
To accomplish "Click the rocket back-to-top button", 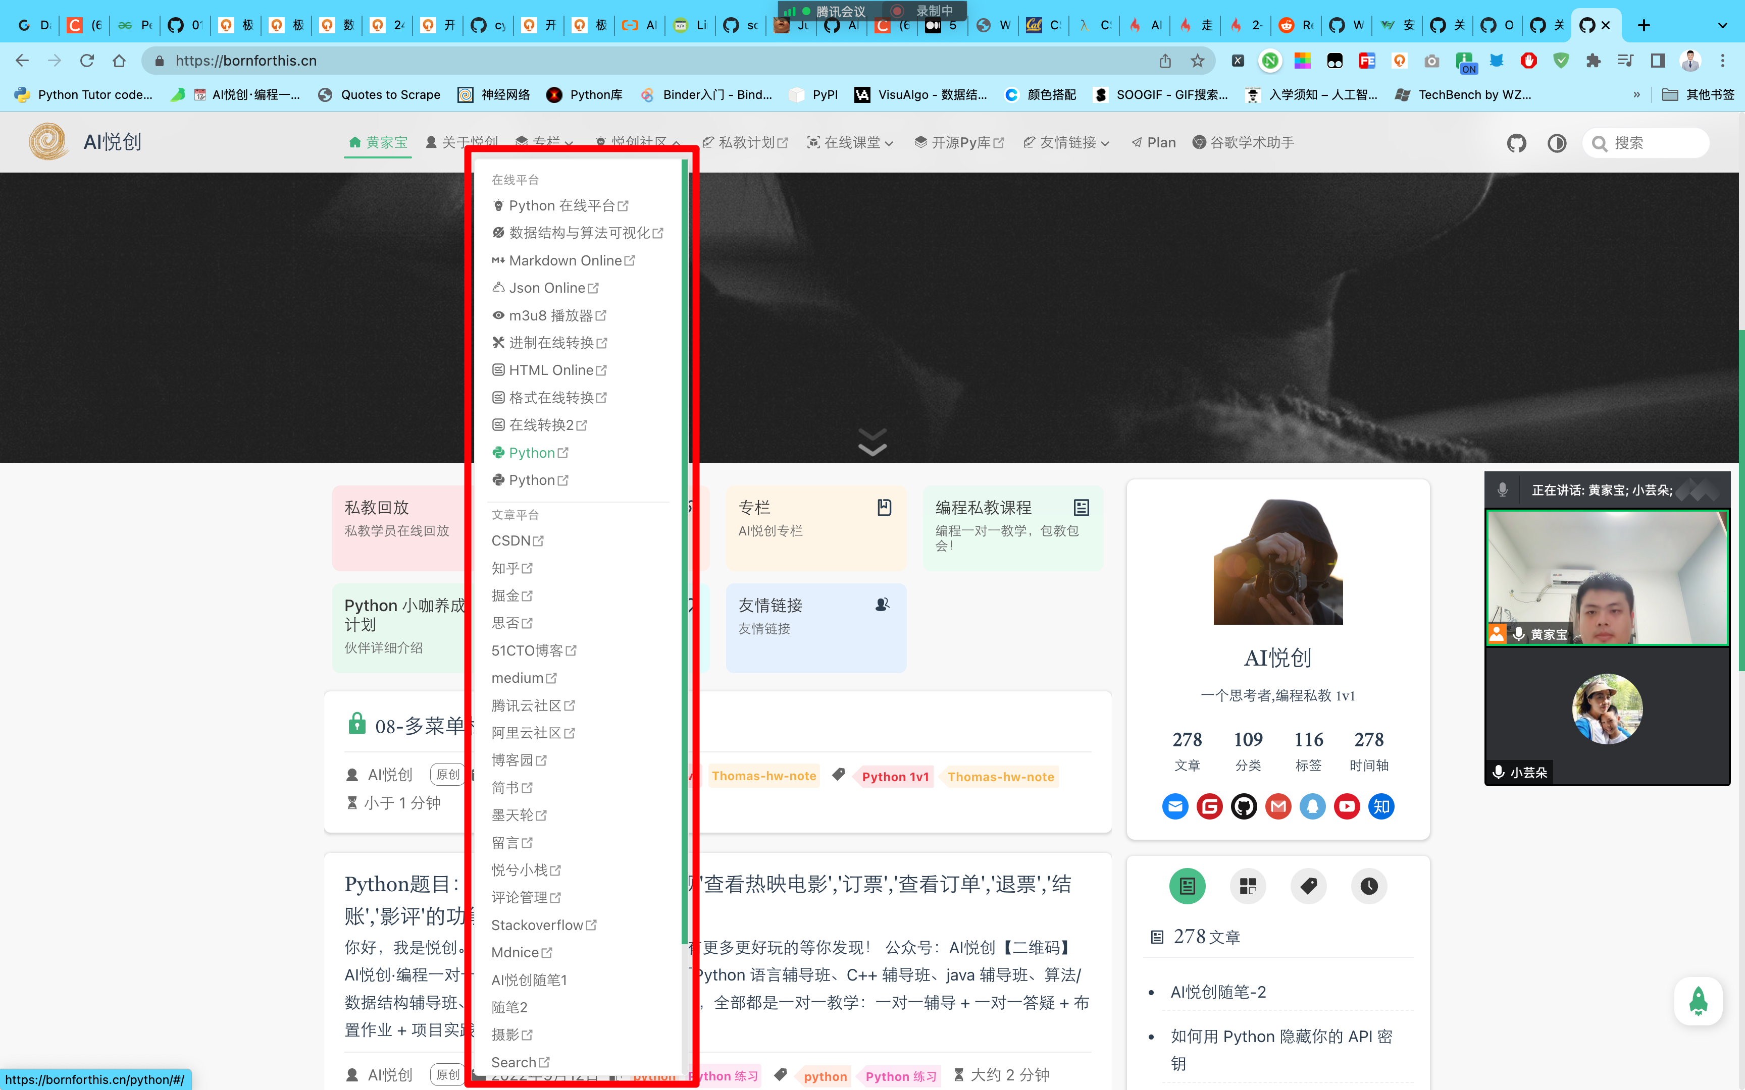I will [1698, 1001].
